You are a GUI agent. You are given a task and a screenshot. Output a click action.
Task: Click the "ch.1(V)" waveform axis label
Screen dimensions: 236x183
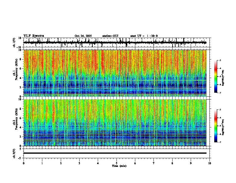[x=14, y=42]
